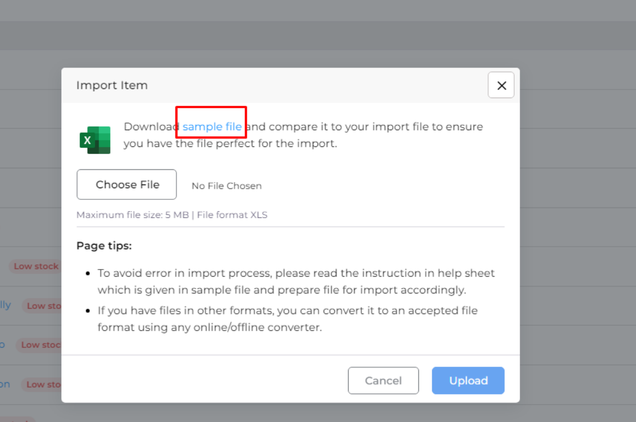
Task: Click the 'File format XLS' text
Action: pos(232,215)
